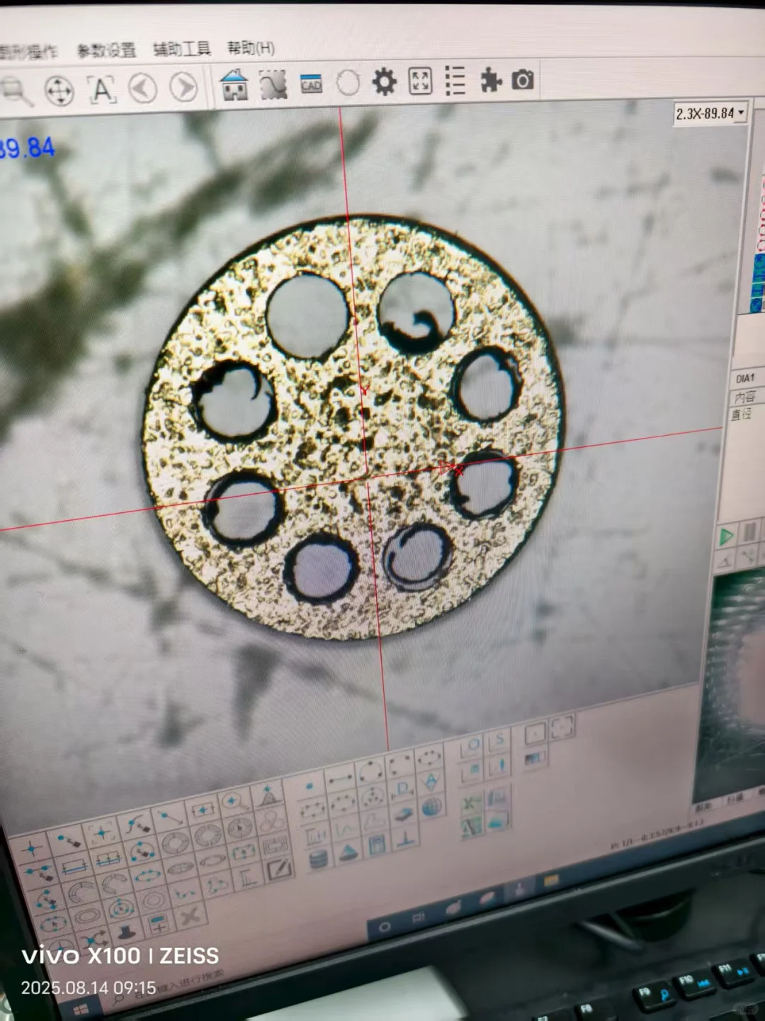Select the concentric rings tool
765x1021 pixels.
point(153,901)
